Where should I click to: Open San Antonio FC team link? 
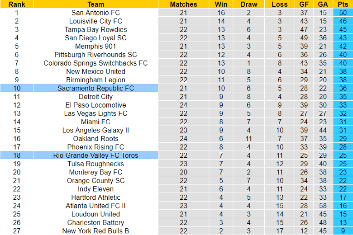tap(95, 13)
